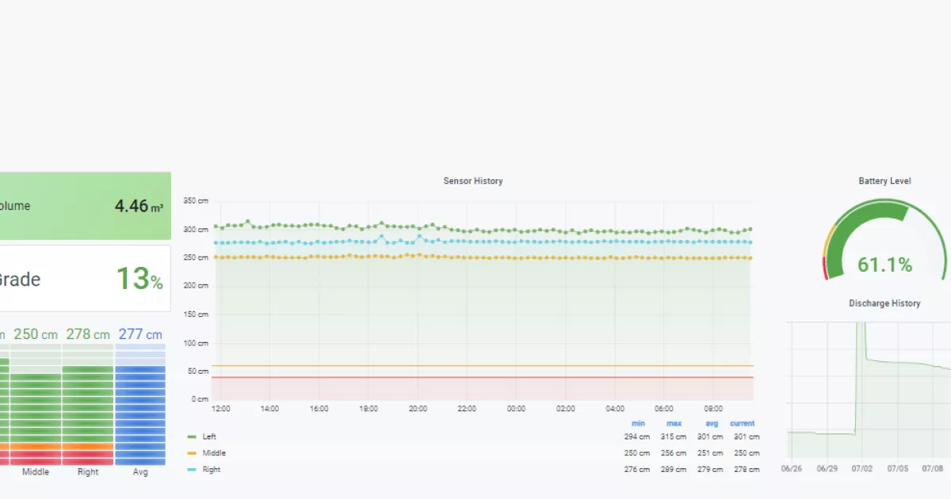
Task: Sort legend by the max column
Action: [x=674, y=424]
